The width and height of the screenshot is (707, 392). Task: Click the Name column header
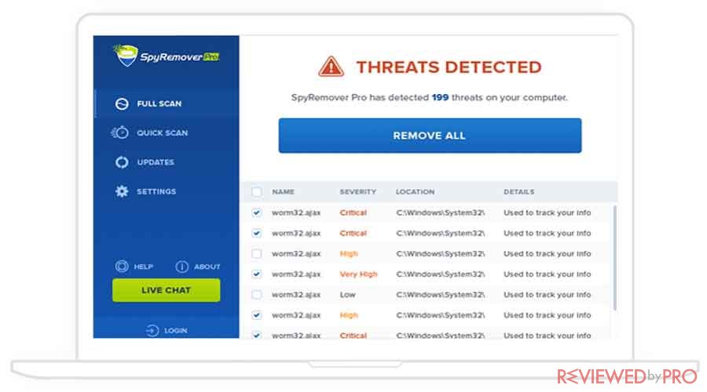click(283, 192)
